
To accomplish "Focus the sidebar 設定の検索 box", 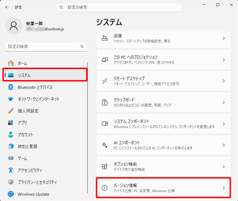I will 46,47.
